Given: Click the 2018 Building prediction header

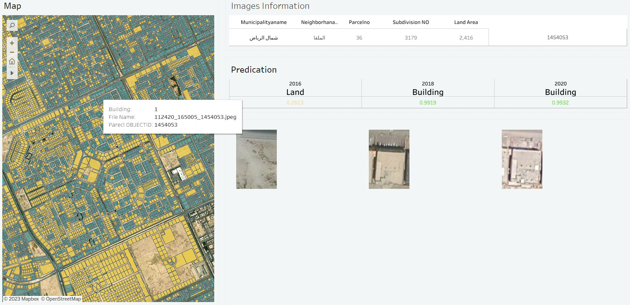Looking at the screenshot, I should (428, 88).
